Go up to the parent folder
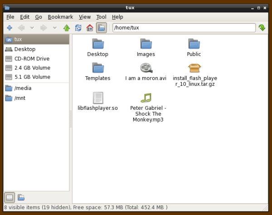This screenshot has height=215, width=272. 67,28
